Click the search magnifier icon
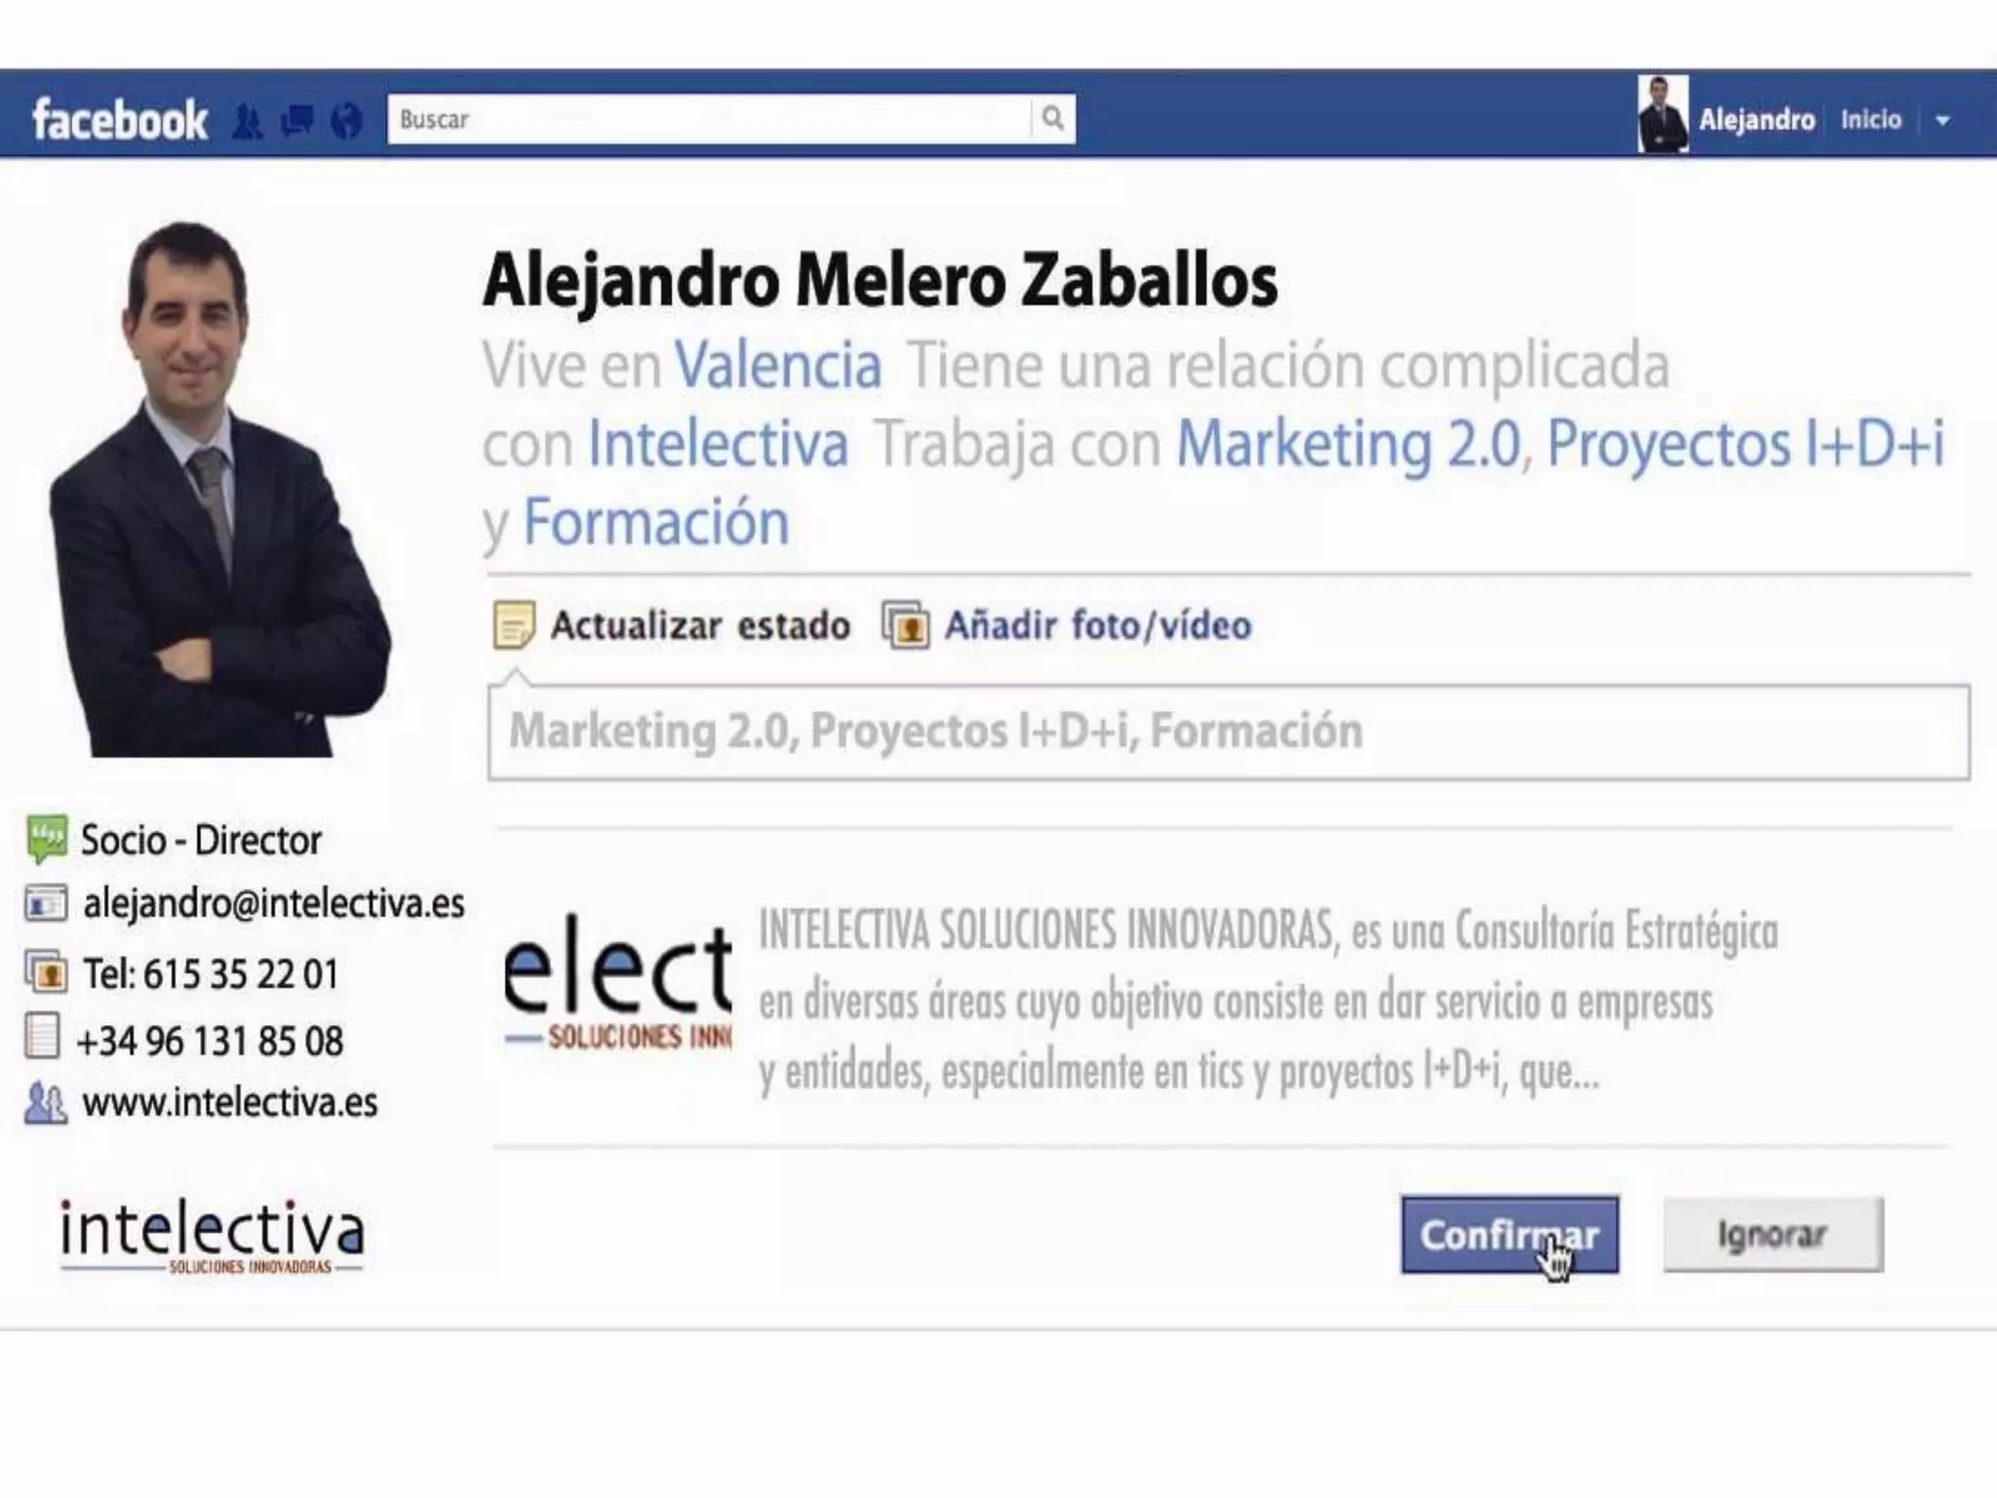This screenshot has height=1498, width=1997. point(1052,119)
